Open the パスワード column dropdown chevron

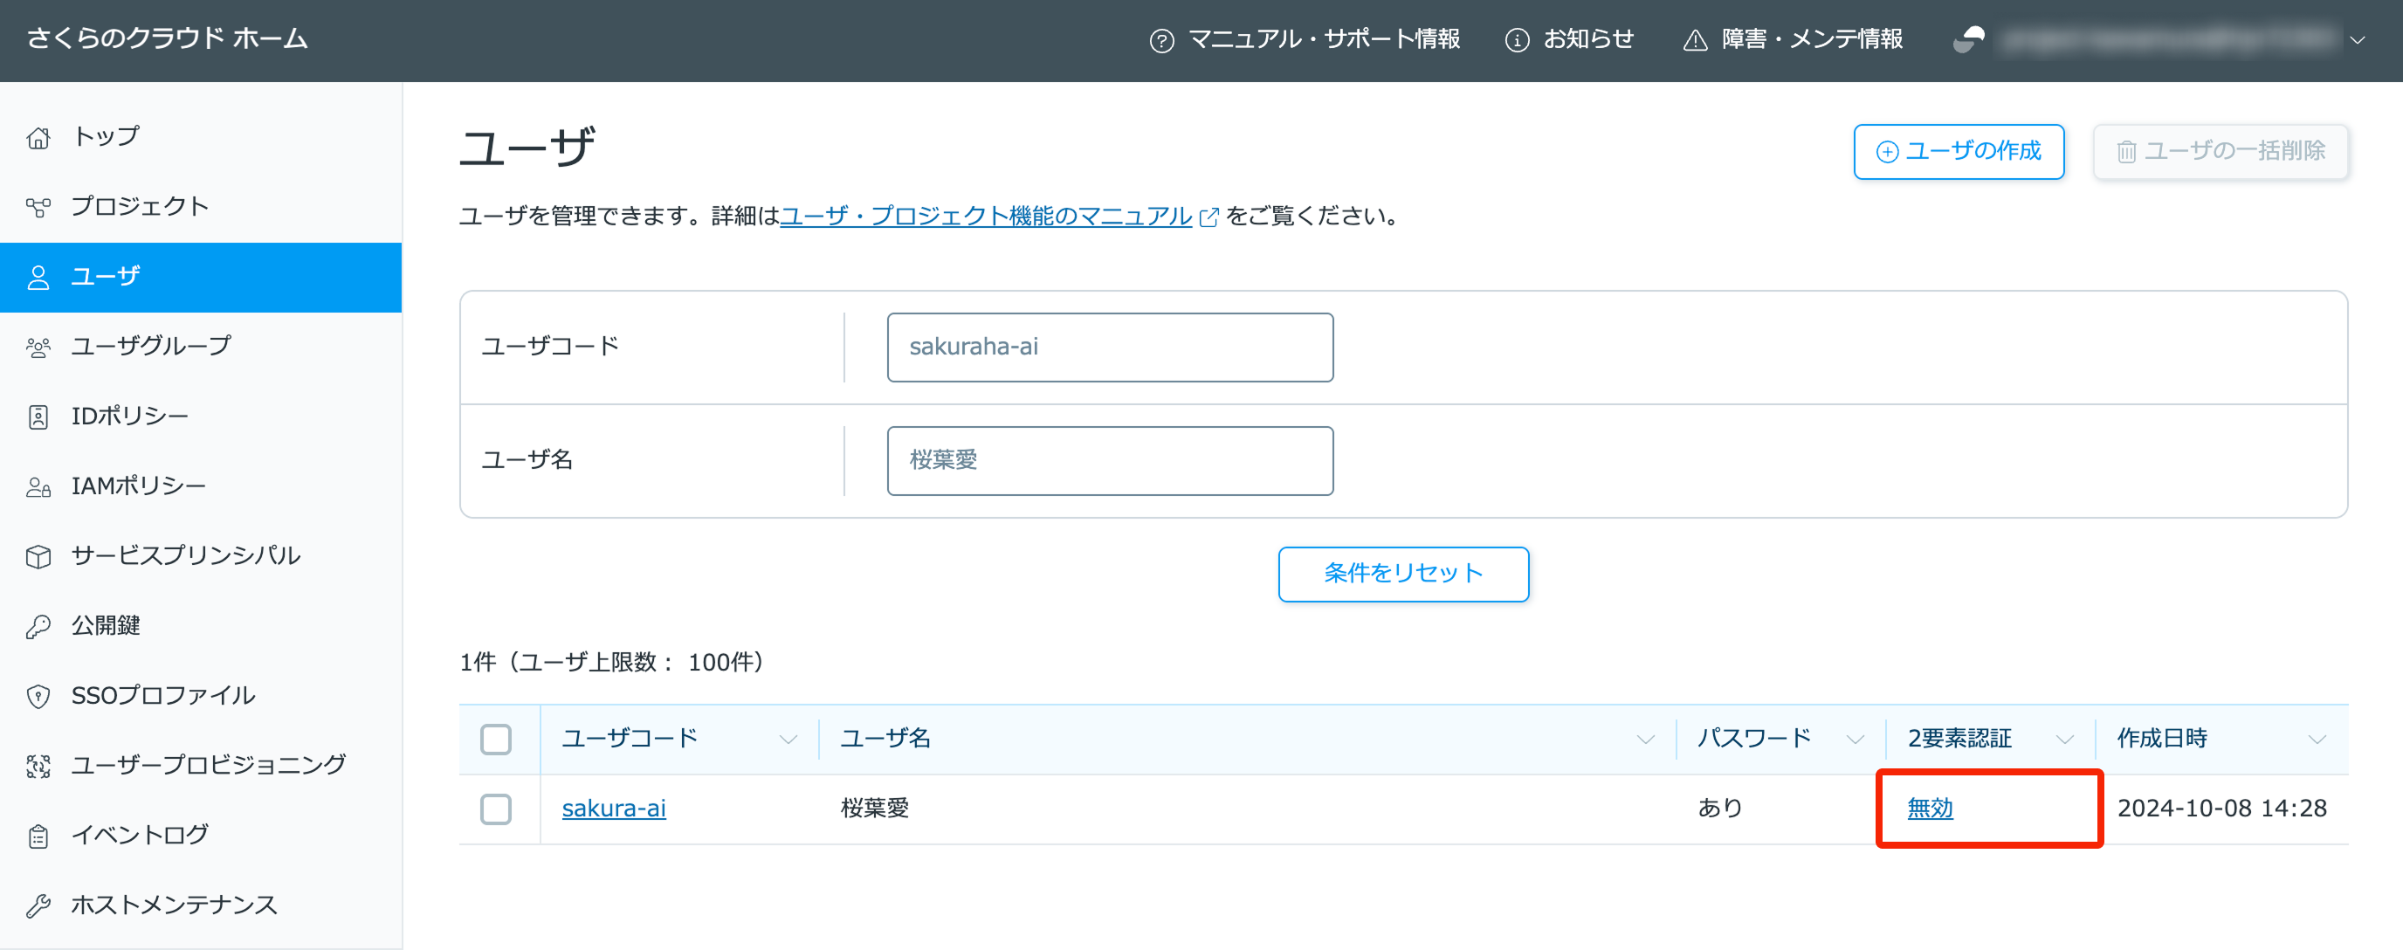point(1855,740)
